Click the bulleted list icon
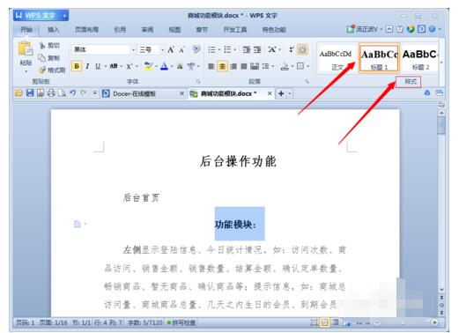Viewport: 459px width, 333px height. click(211, 49)
